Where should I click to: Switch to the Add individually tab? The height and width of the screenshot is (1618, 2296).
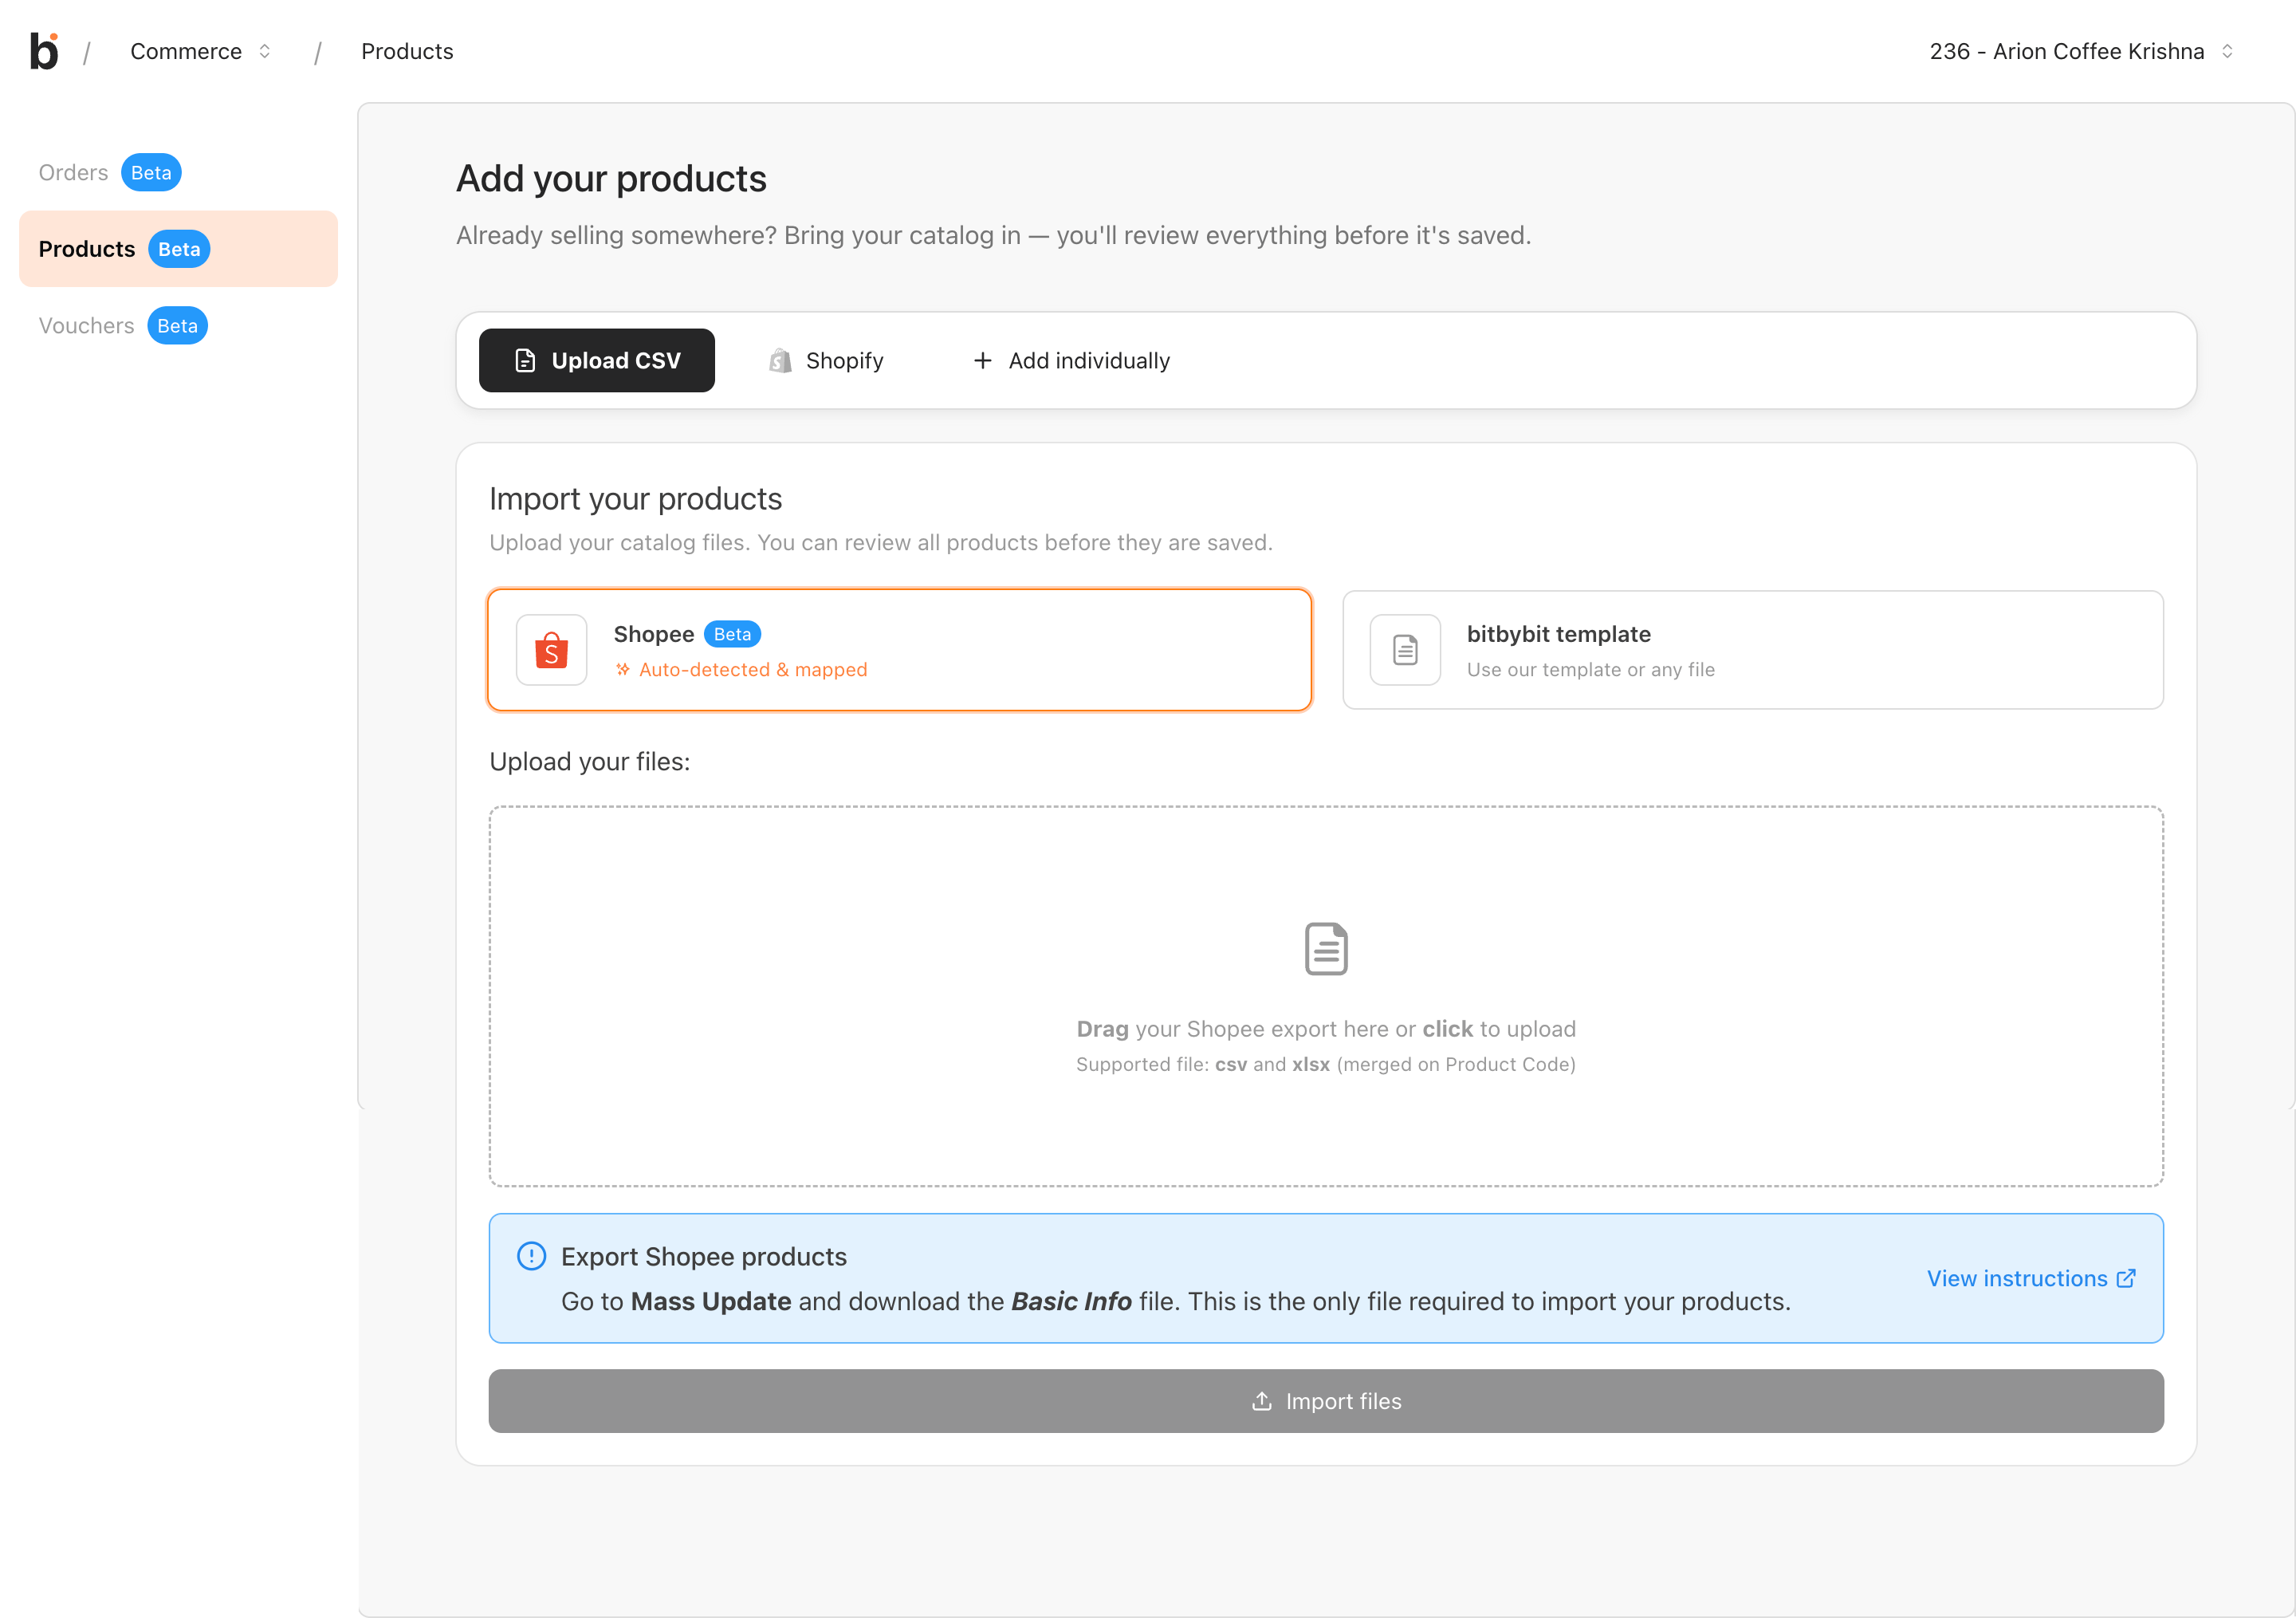coord(1071,360)
